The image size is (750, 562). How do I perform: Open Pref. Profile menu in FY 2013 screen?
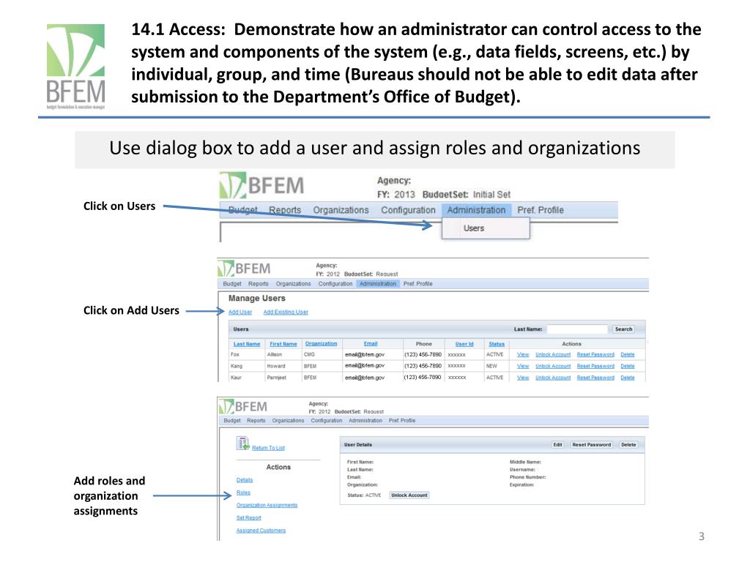[540, 210]
